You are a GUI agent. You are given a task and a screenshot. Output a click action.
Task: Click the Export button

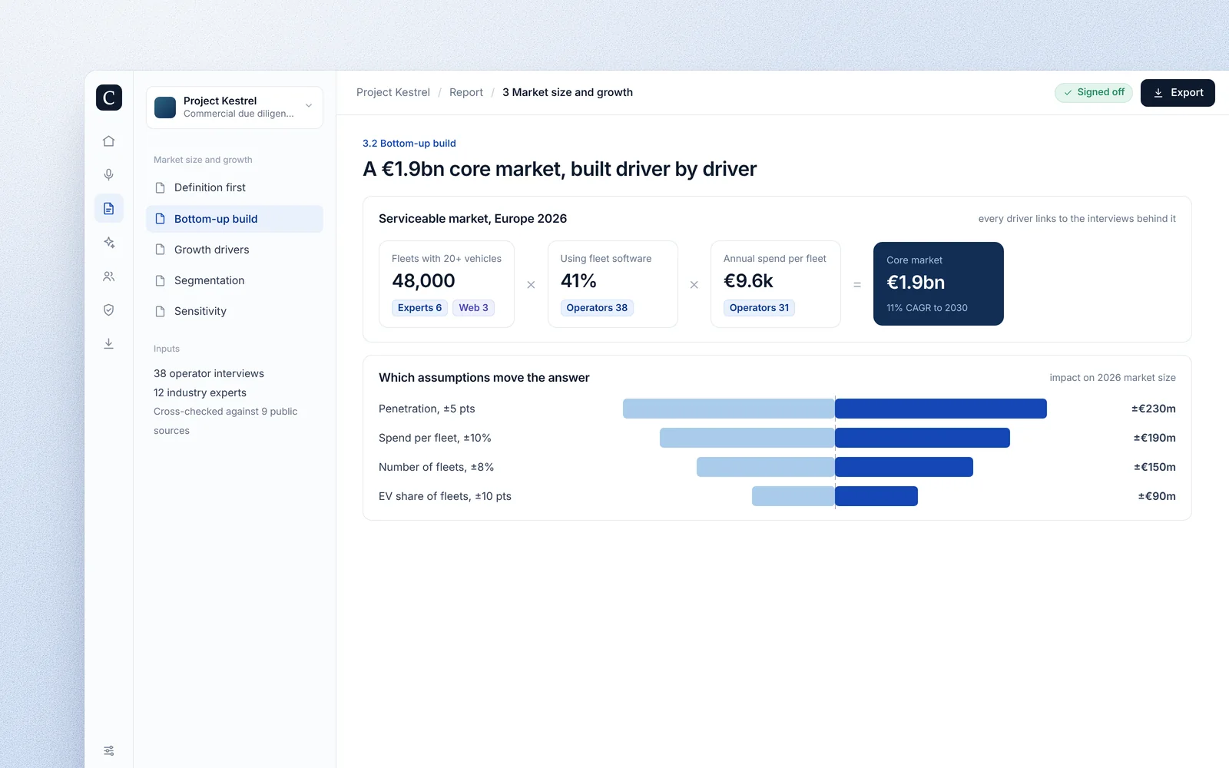(x=1178, y=93)
